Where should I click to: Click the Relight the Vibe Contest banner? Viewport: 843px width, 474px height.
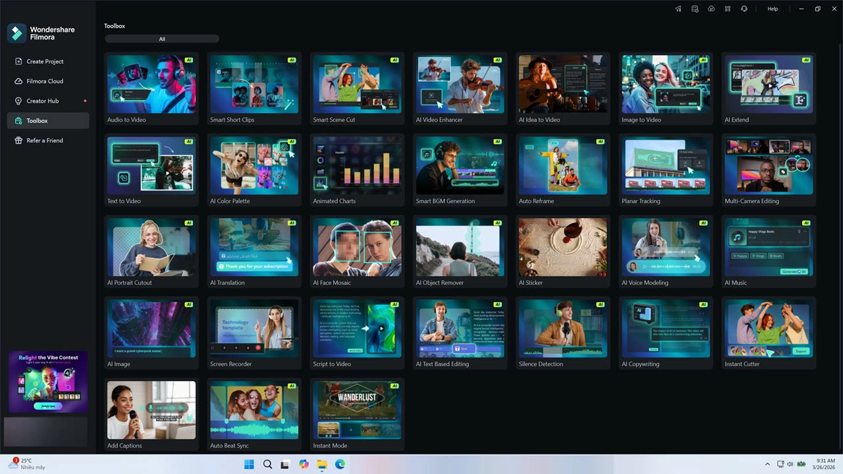tap(47, 381)
